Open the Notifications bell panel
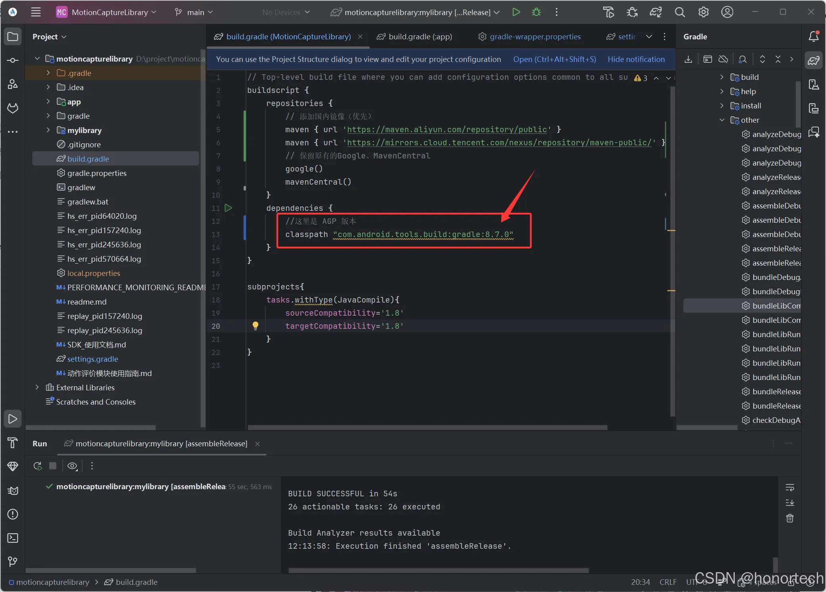826x592 pixels. [813, 37]
